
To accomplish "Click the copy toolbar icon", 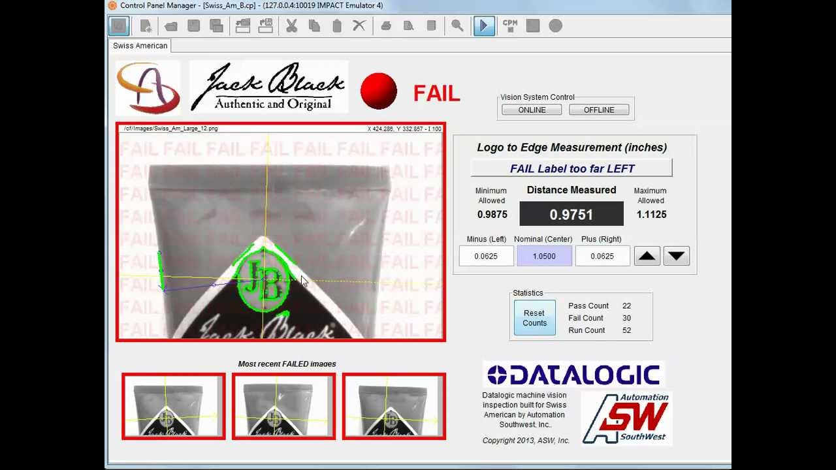I will tap(314, 25).
